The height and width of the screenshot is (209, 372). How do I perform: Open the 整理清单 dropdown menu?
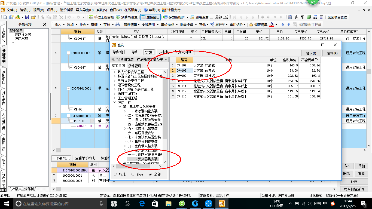132,24
